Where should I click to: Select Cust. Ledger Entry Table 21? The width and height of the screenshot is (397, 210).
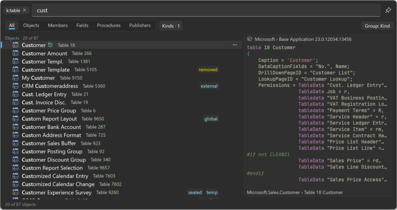tap(121, 94)
